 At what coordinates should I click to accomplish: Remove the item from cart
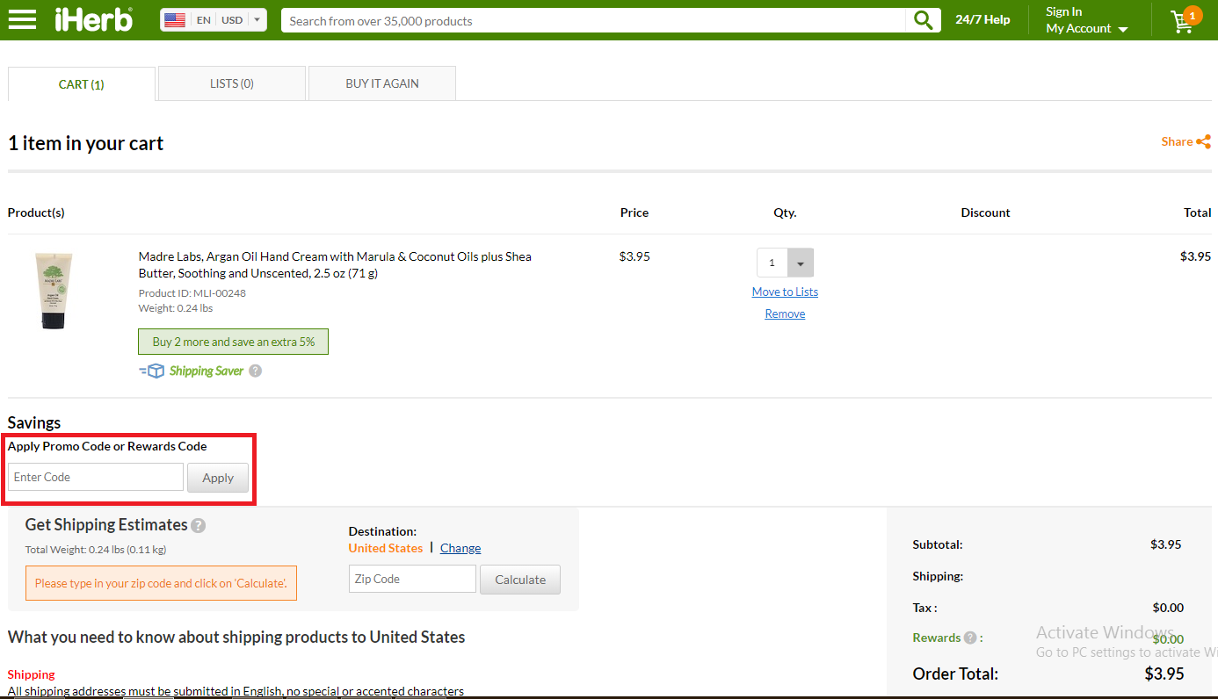pos(785,313)
